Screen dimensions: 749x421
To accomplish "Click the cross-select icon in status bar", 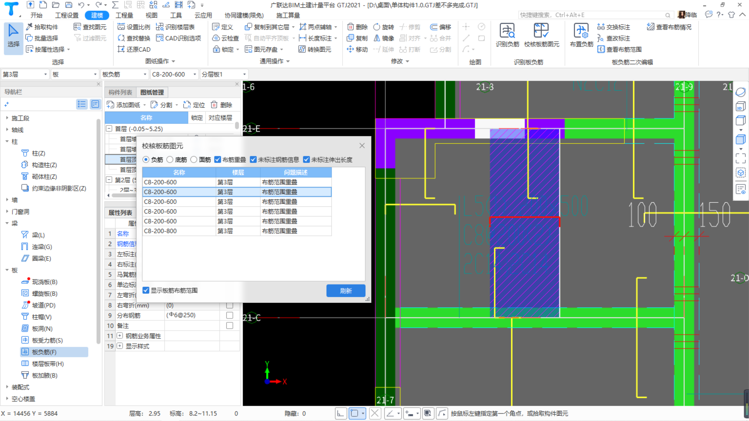I will tap(374, 413).
